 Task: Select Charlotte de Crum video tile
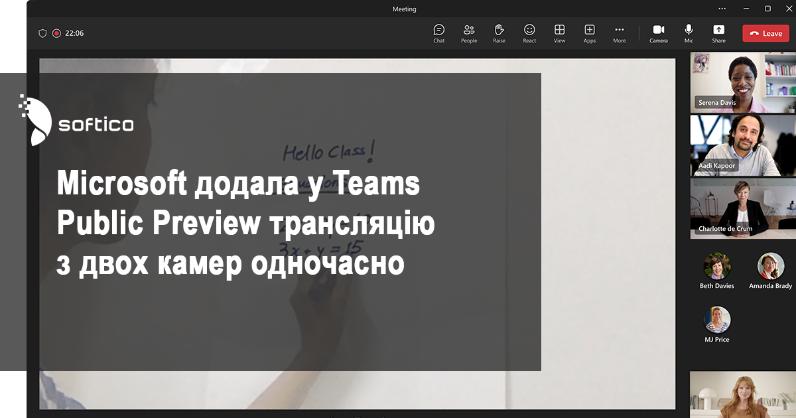point(743,208)
